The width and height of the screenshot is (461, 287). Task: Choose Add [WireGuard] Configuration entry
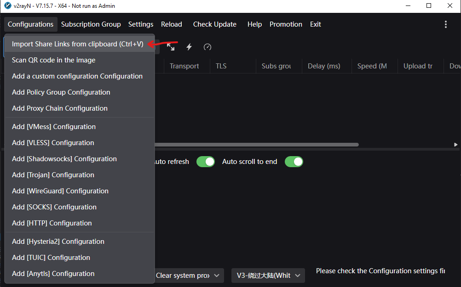click(x=60, y=191)
